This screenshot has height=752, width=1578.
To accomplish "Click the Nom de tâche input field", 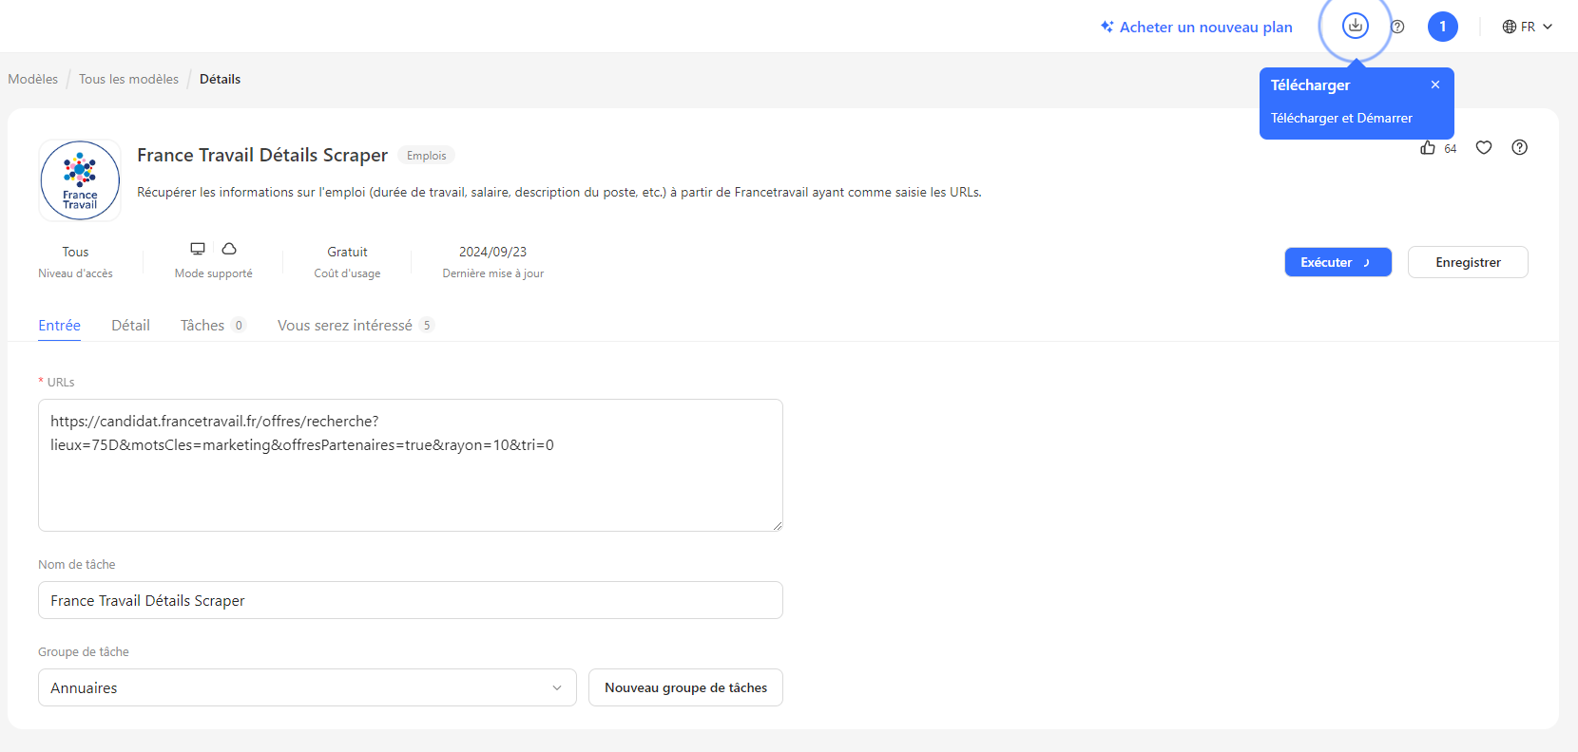I will pos(411,600).
